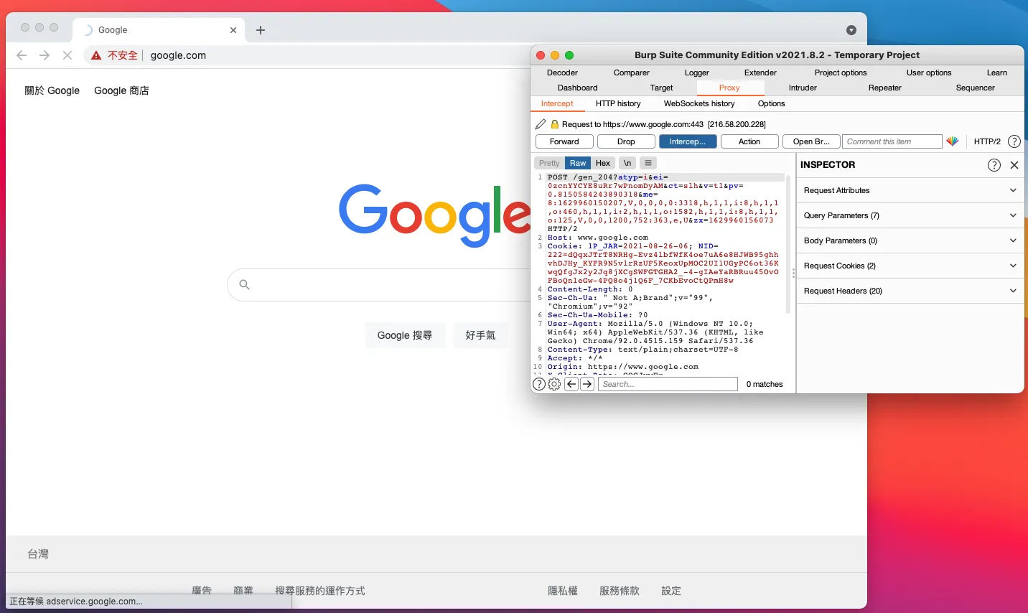Toggle Intercept is on button
Screen dimensions: 1028x613
coord(688,141)
